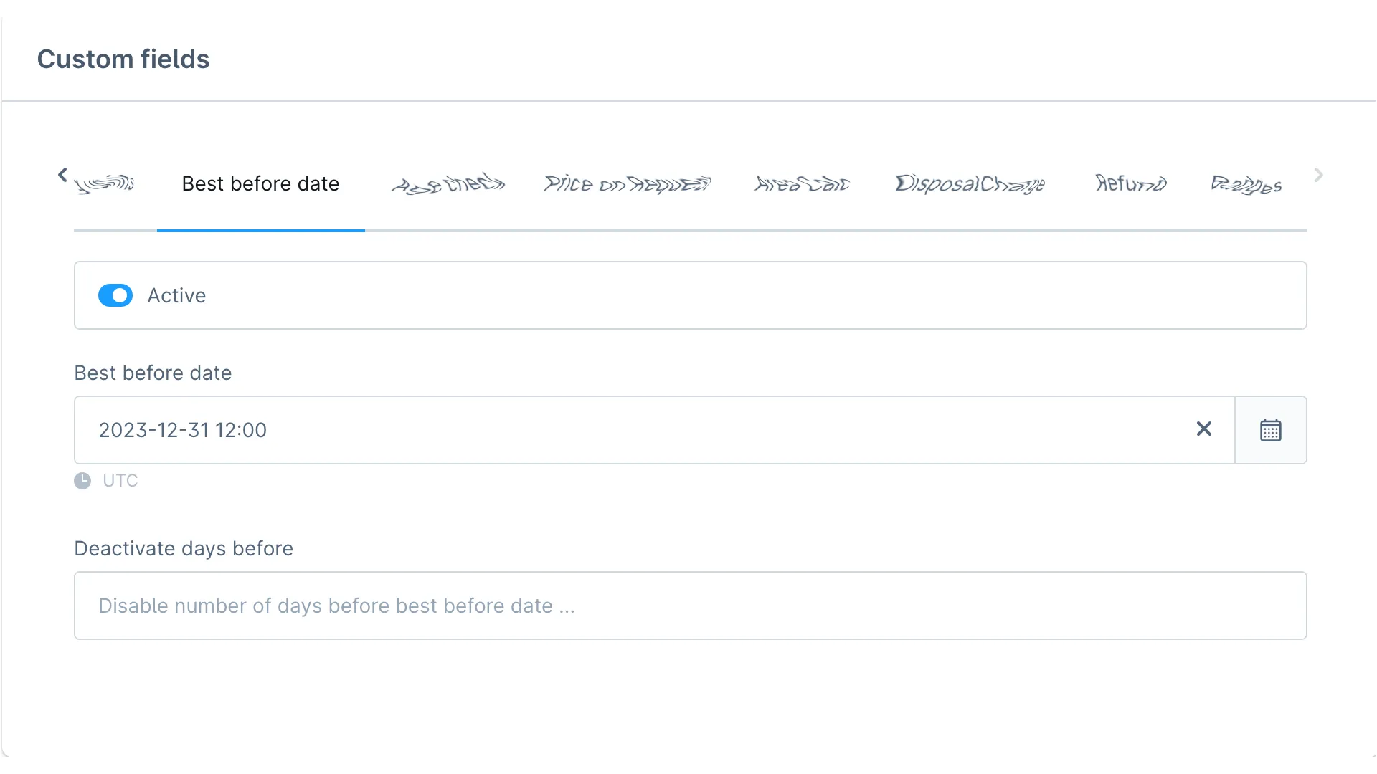Viewport: 1377px width, 774px height.
Task: Select the Price on Request tab
Action: [x=627, y=184]
